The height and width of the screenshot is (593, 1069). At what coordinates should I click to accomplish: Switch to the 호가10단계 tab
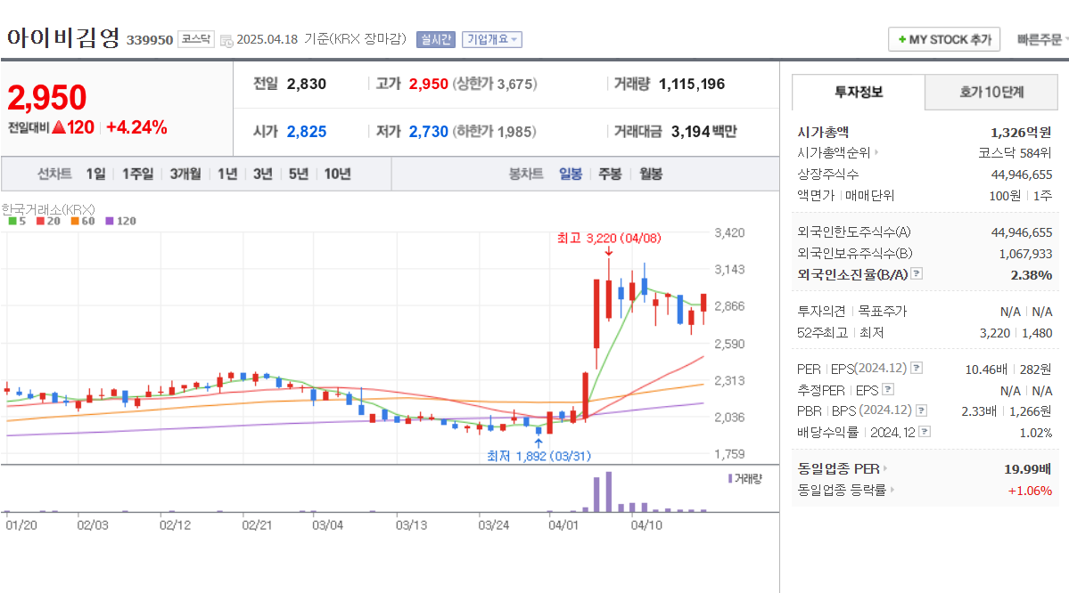coord(991,92)
